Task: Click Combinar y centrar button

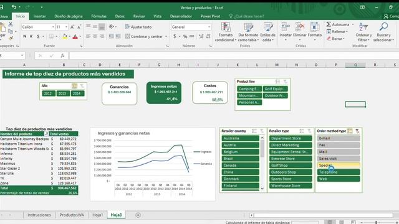Action: pyautogui.click(x=144, y=36)
